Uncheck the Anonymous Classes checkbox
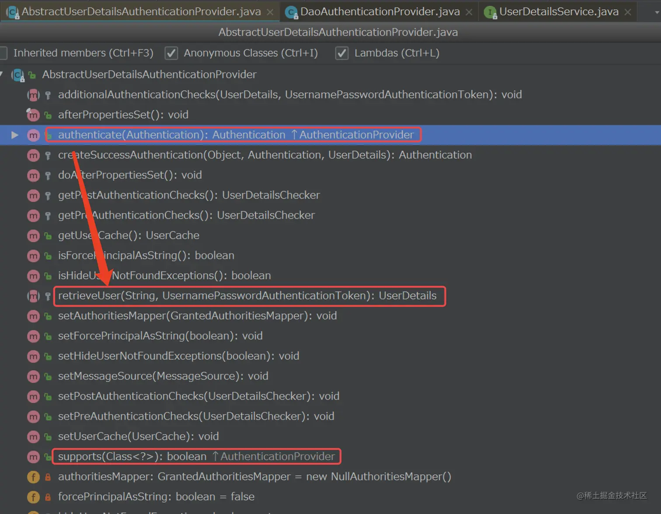Image resolution: width=661 pixels, height=514 pixels. 171,53
